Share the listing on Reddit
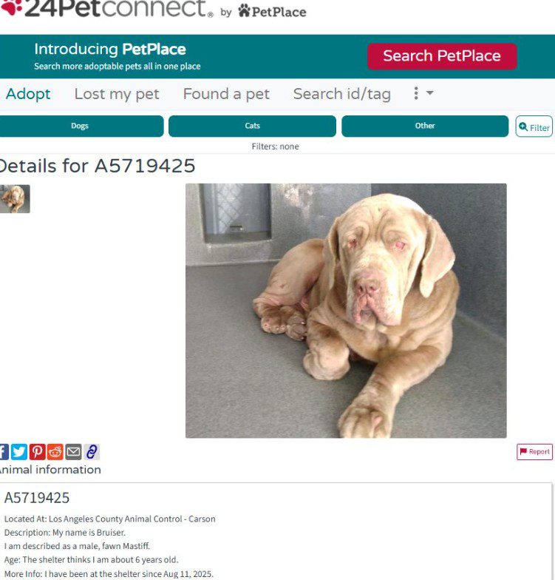The width and height of the screenshot is (555, 580). (x=55, y=452)
